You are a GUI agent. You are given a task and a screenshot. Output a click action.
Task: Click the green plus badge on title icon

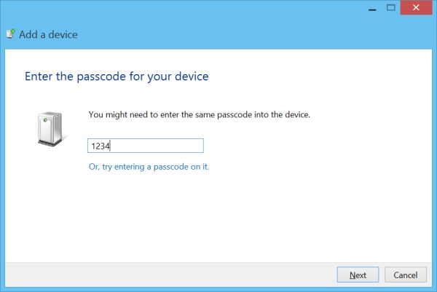pyautogui.click(x=13, y=31)
